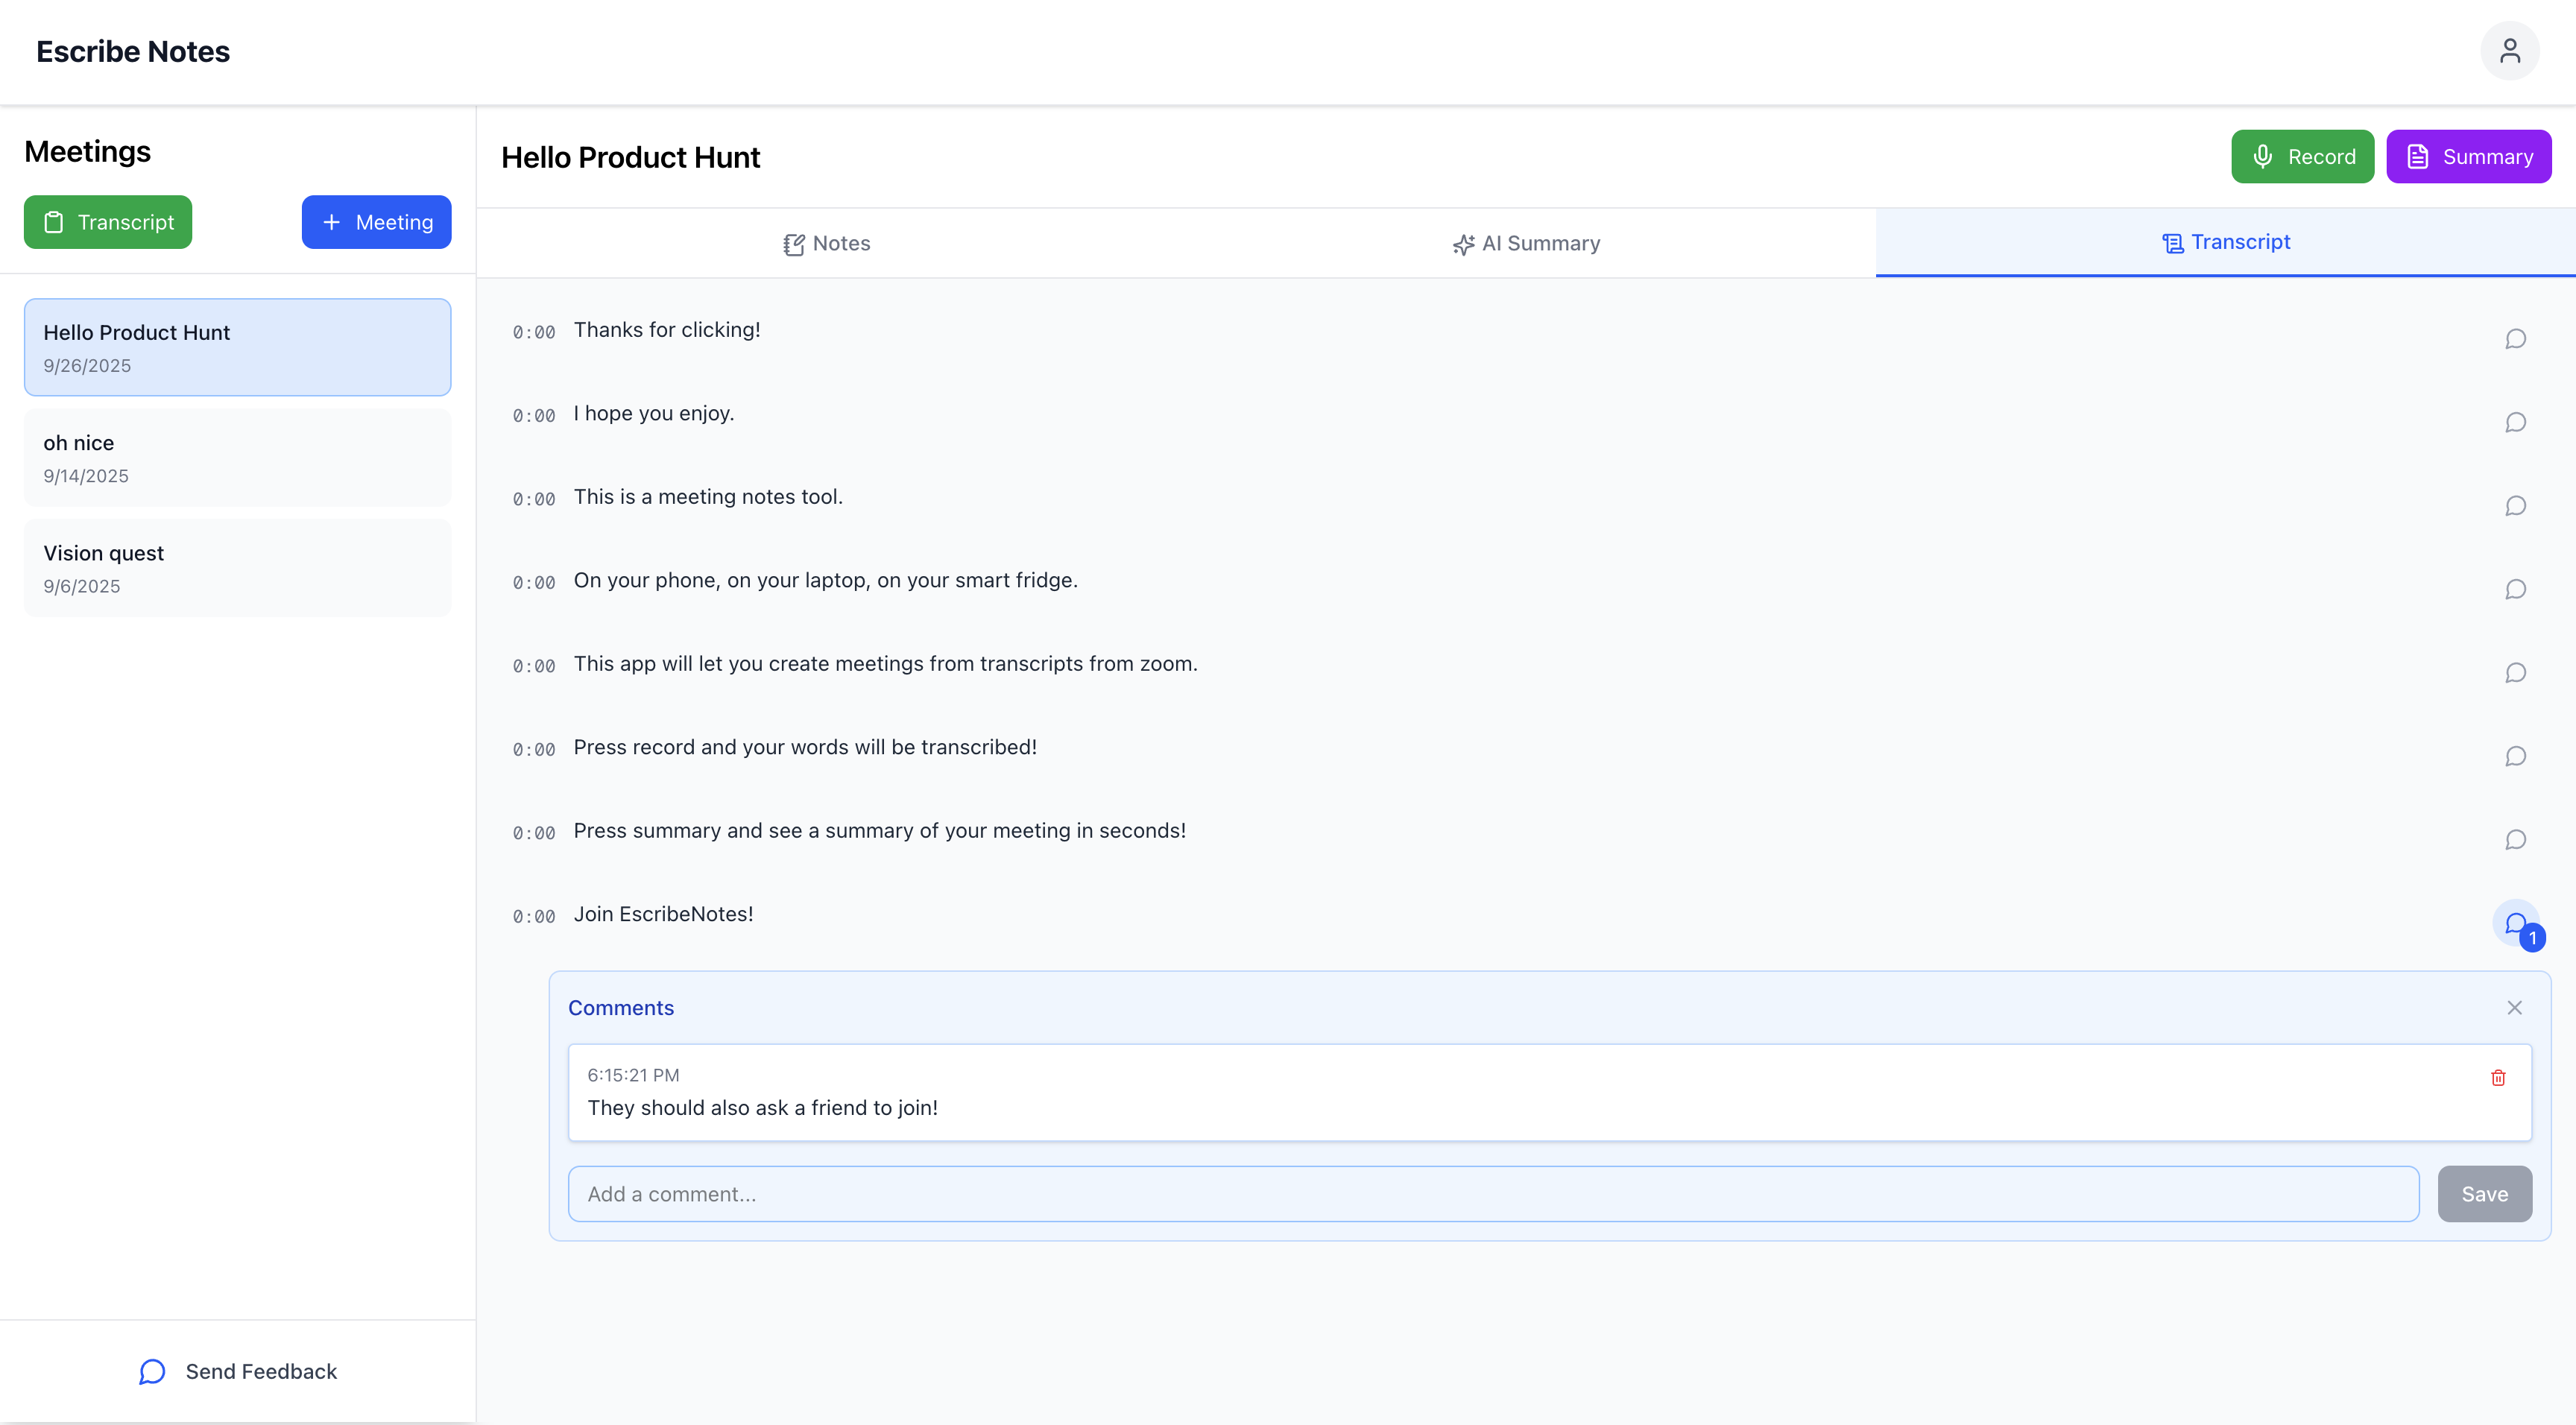Select the Transcript tab
This screenshot has width=2576, height=1425.
(x=2225, y=242)
